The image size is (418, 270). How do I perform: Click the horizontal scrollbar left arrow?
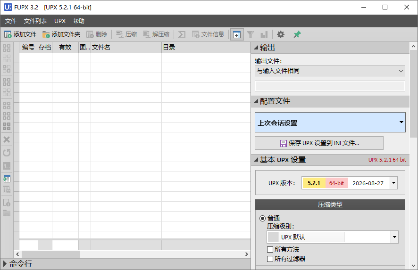(x=17, y=254)
